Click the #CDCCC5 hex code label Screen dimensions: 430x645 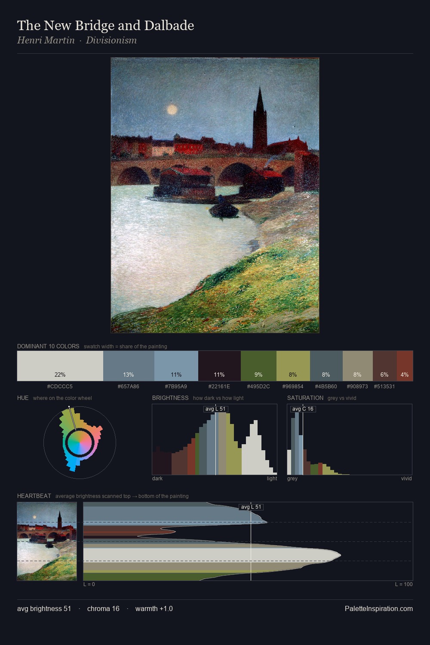tap(60, 386)
